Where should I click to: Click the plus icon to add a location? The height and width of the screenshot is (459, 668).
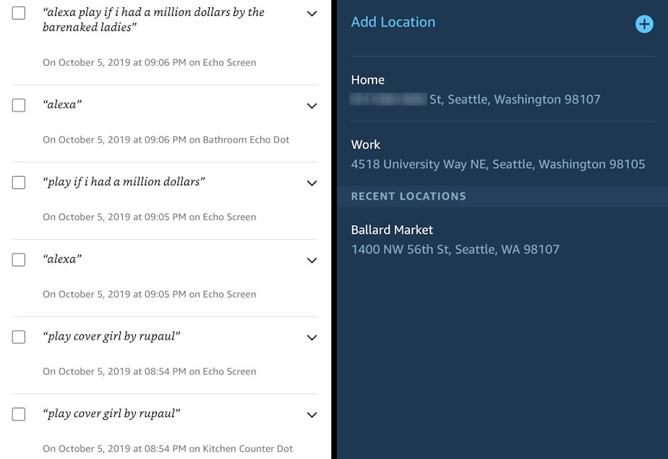(643, 23)
